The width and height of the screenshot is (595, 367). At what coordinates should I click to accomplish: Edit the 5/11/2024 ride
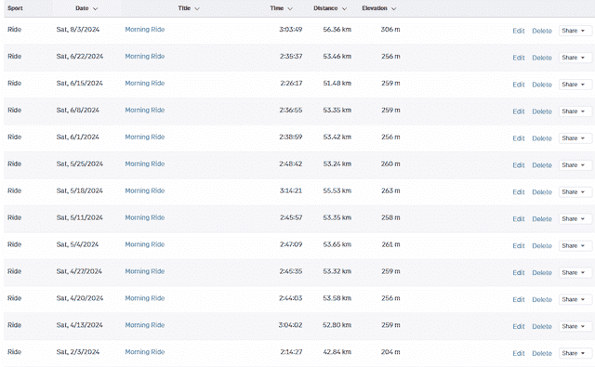[x=519, y=219]
